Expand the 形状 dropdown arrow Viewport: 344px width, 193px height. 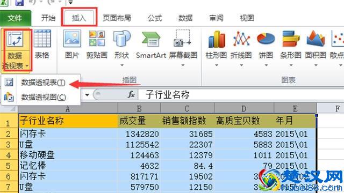click(x=122, y=65)
